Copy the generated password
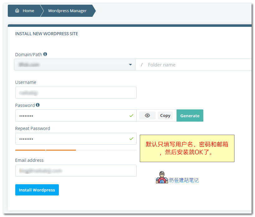This screenshot has width=255, height=217. pos(165,115)
